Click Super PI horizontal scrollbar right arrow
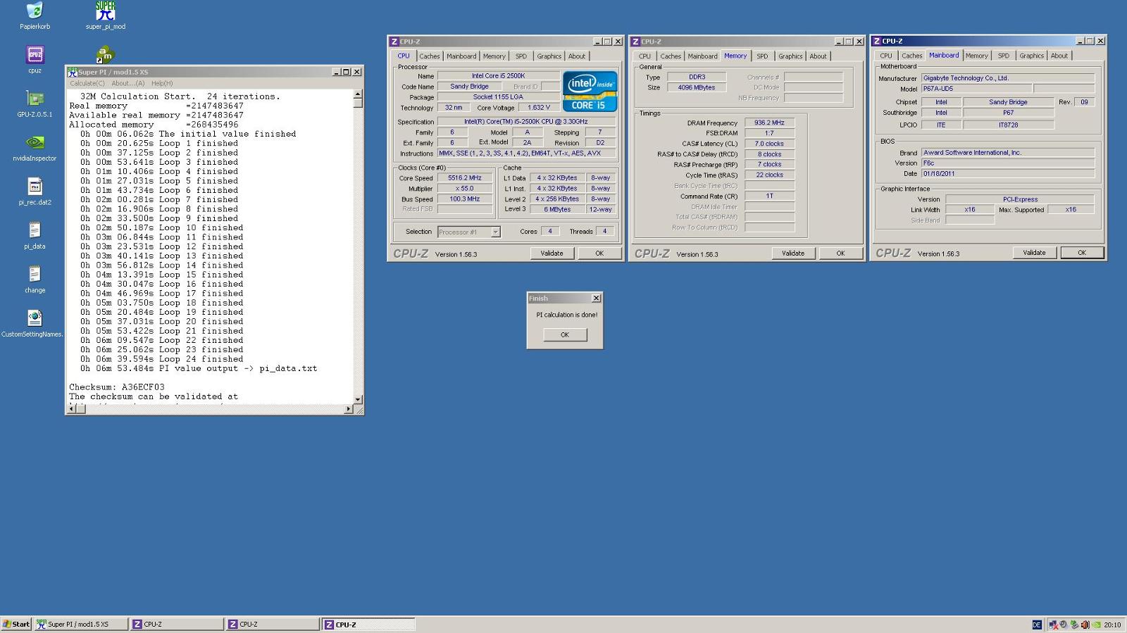Image resolution: width=1127 pixels, height=633 pixels. tap(348, 409)
